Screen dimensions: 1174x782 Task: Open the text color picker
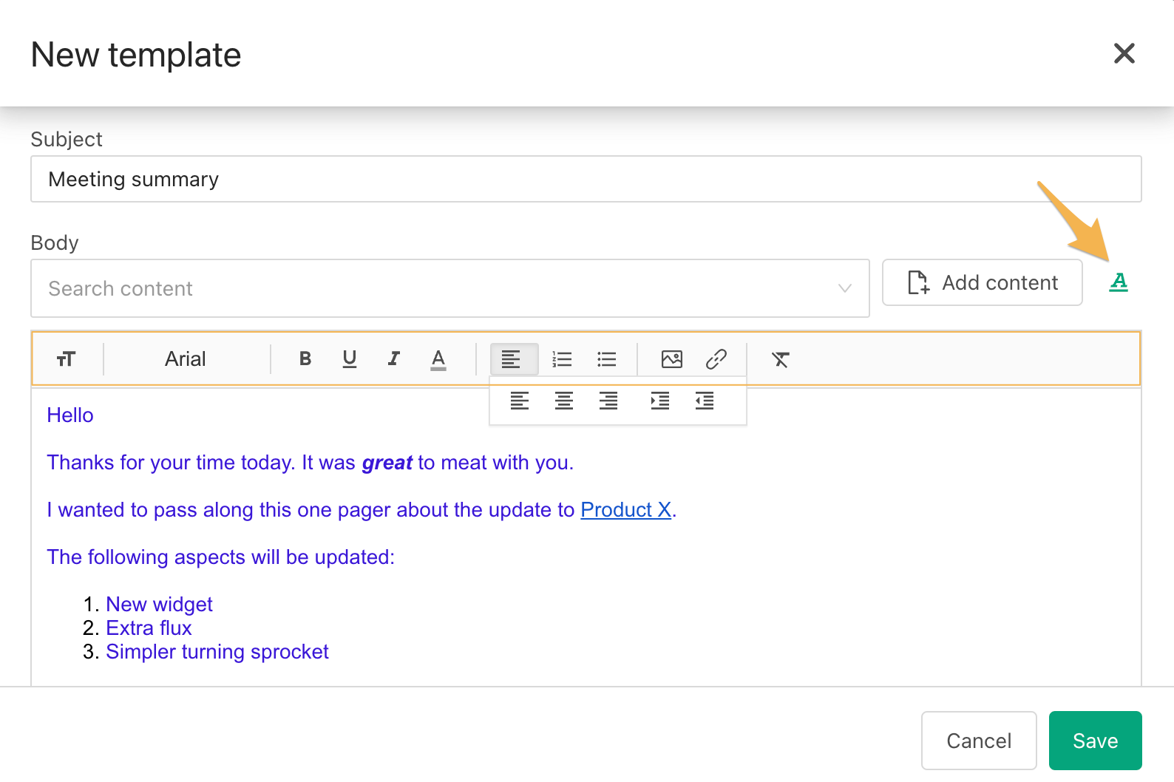click(x=438, y=359)
